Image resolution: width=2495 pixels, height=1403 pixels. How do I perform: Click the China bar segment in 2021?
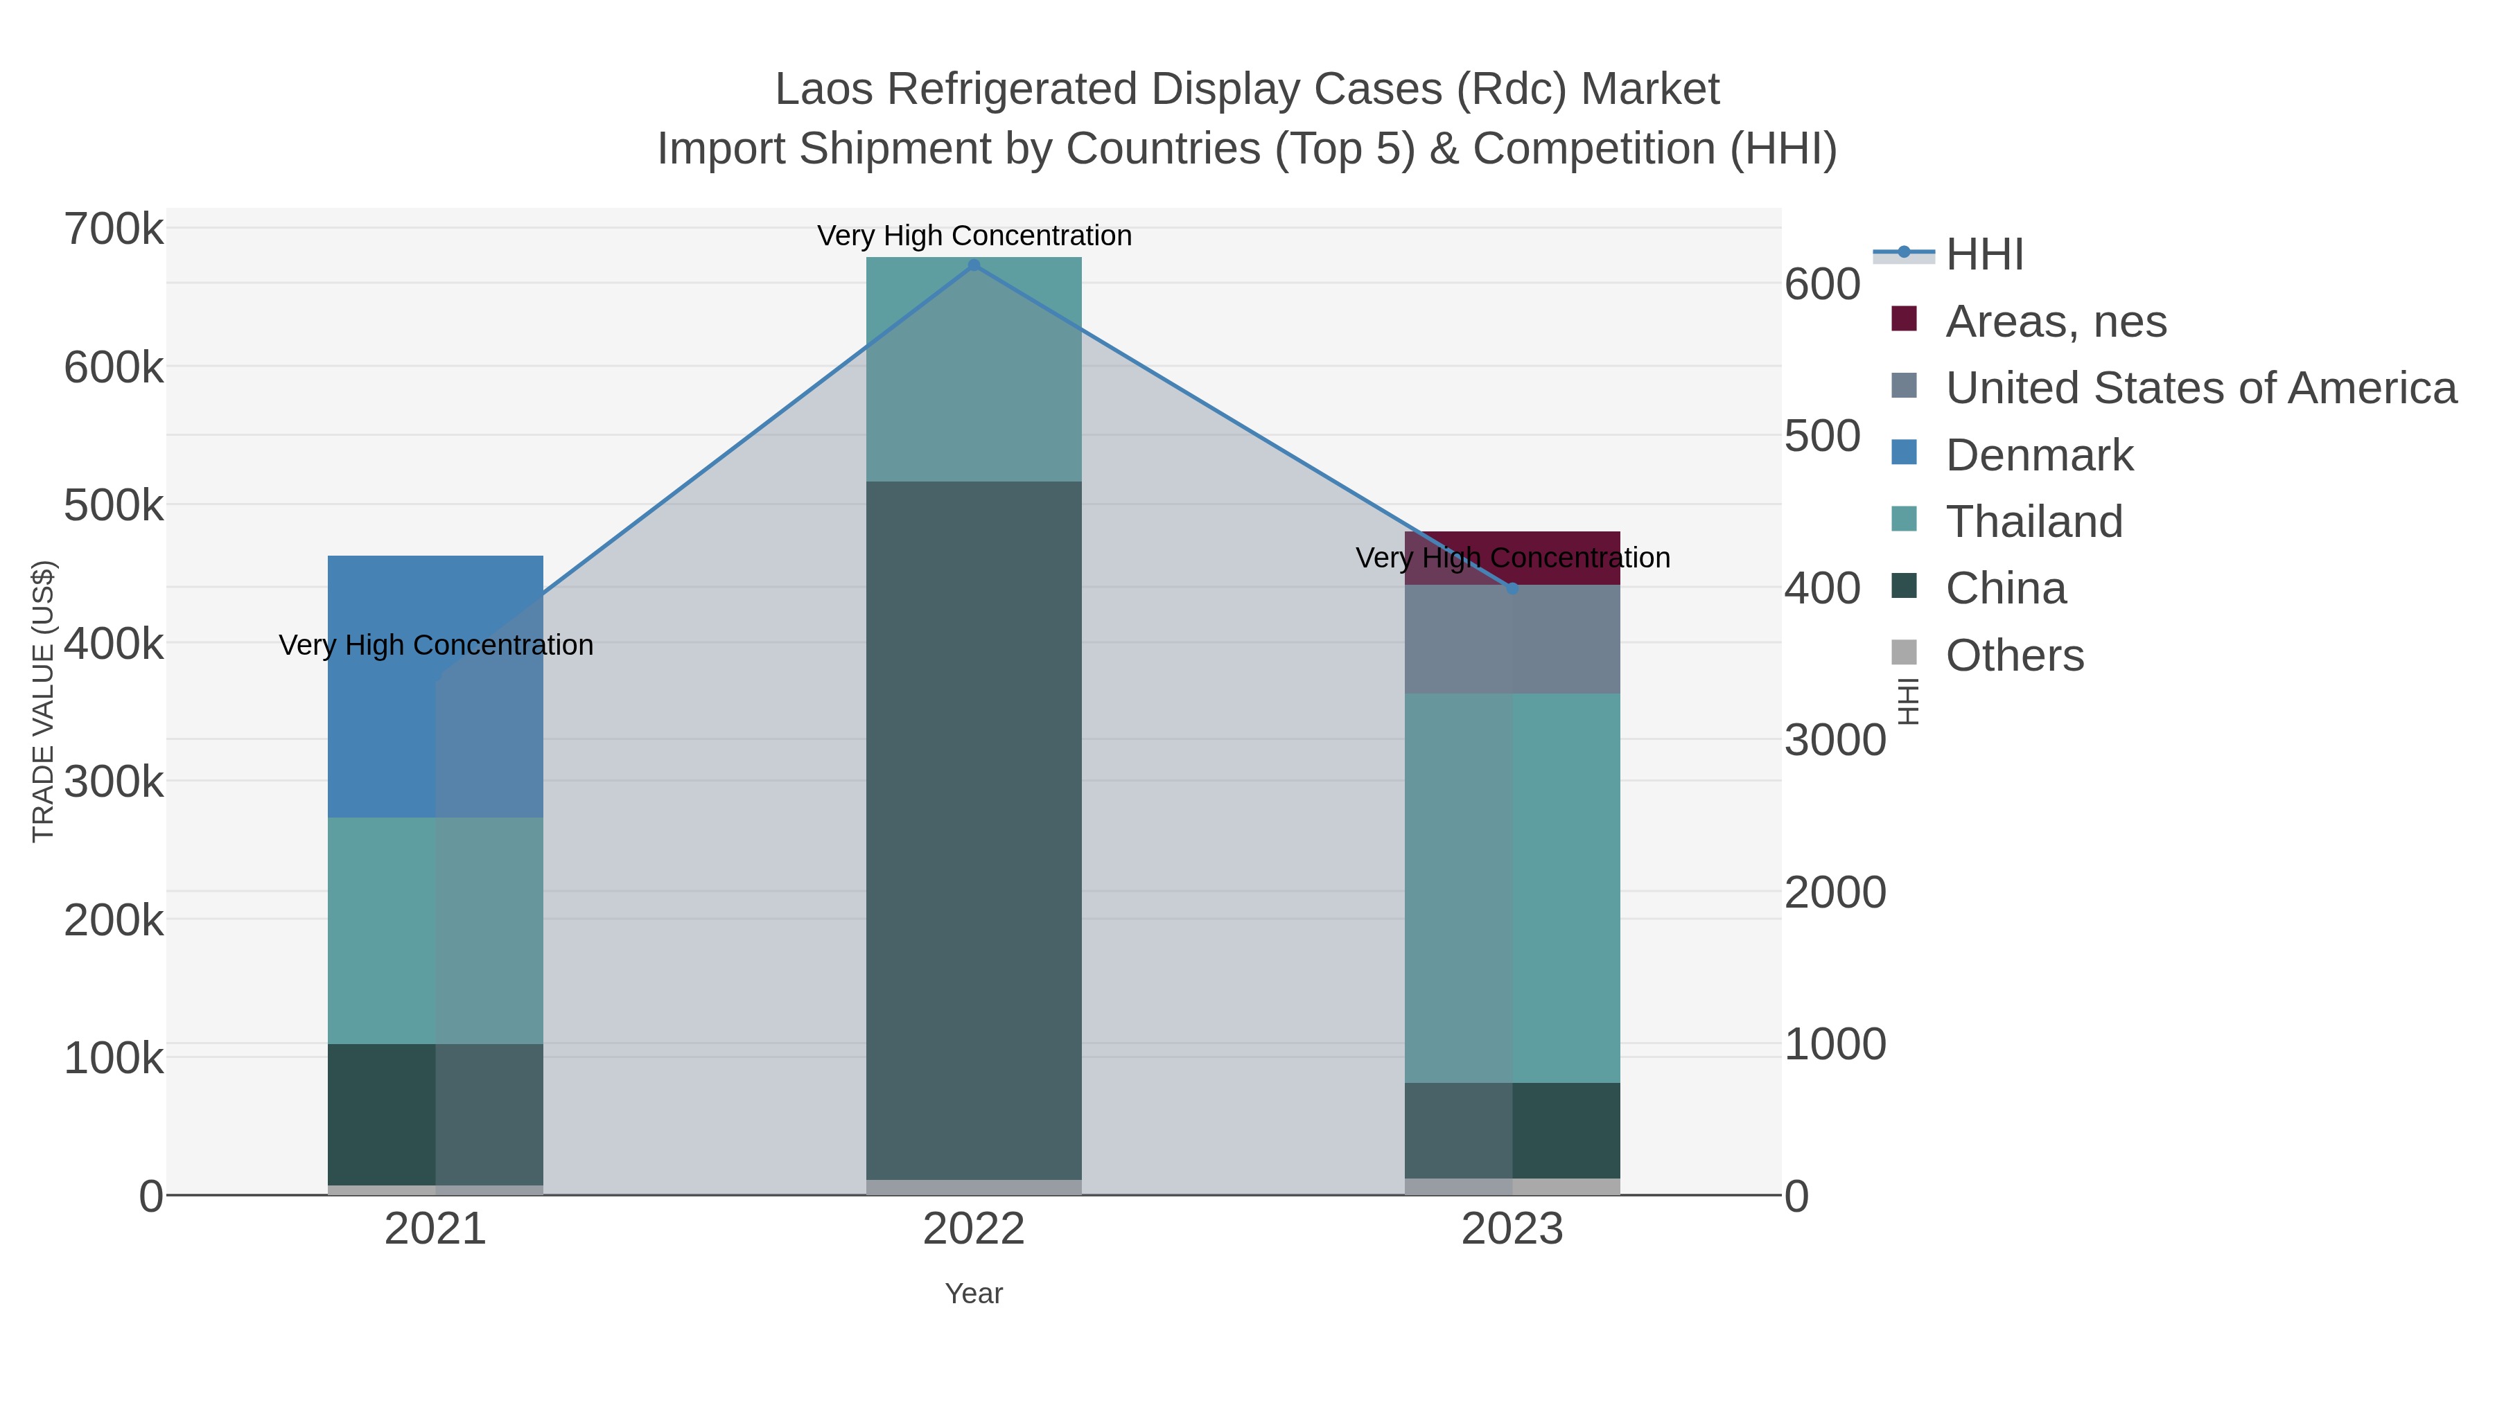[x=436, y=1115]
